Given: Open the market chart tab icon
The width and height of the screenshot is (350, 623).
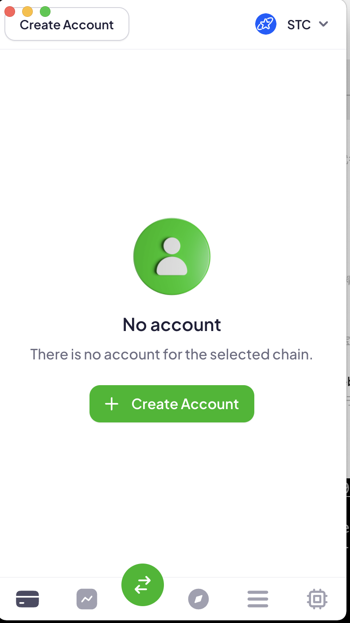Looking at the screenshot, I should [x=87, y=599].
